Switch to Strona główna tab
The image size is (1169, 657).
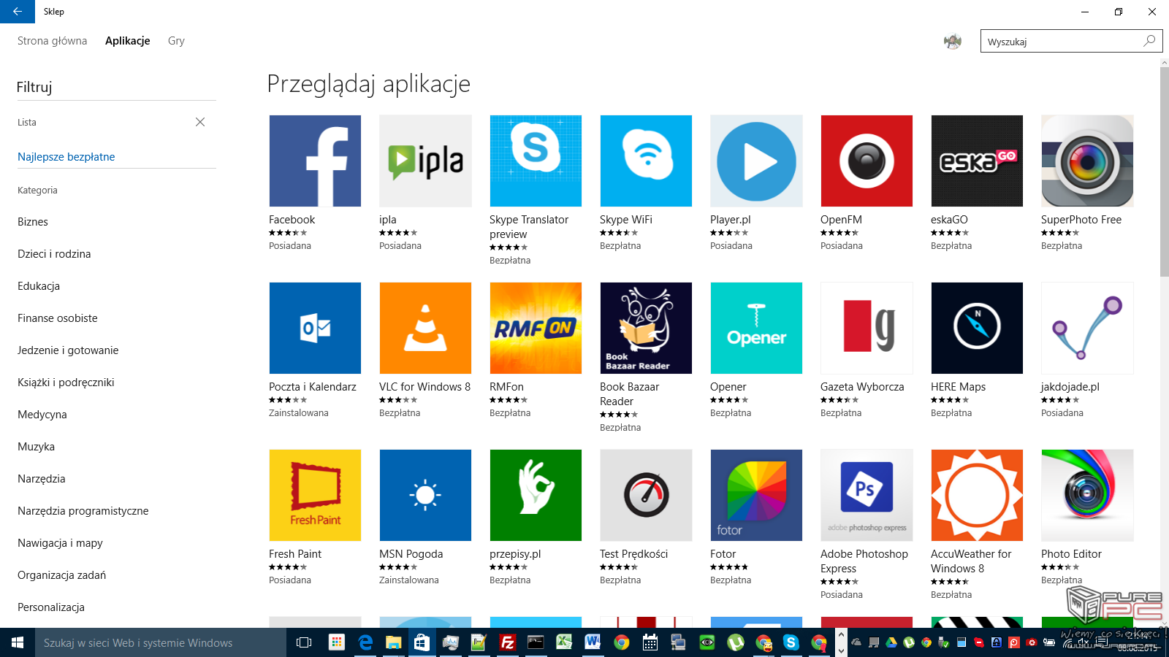point(52,41)
